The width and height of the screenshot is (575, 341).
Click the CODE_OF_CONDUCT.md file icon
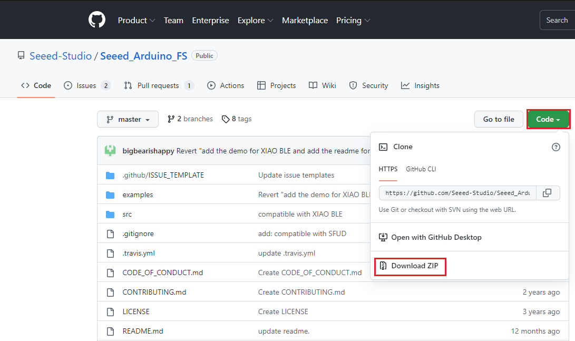point(110,273)
